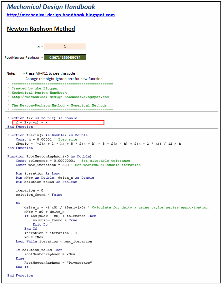Click 'Dim solution_found As Boolean' line

(46, 182)
